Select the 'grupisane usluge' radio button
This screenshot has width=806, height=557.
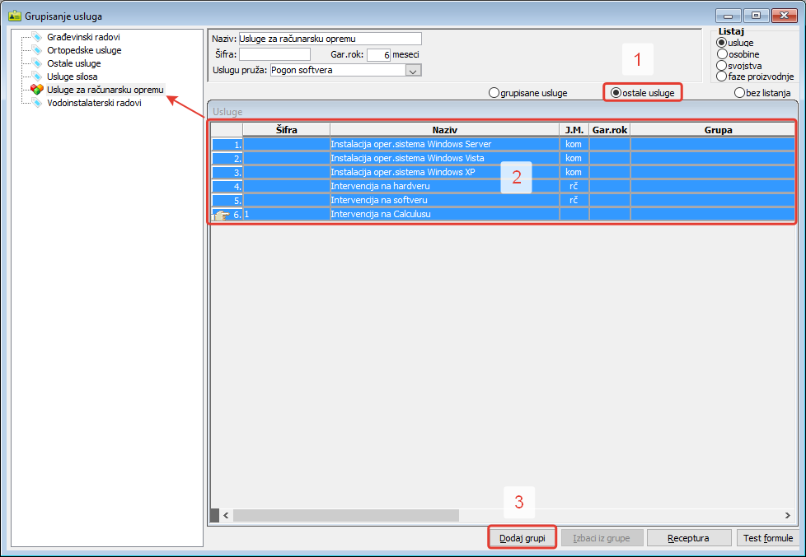(494, 93)
